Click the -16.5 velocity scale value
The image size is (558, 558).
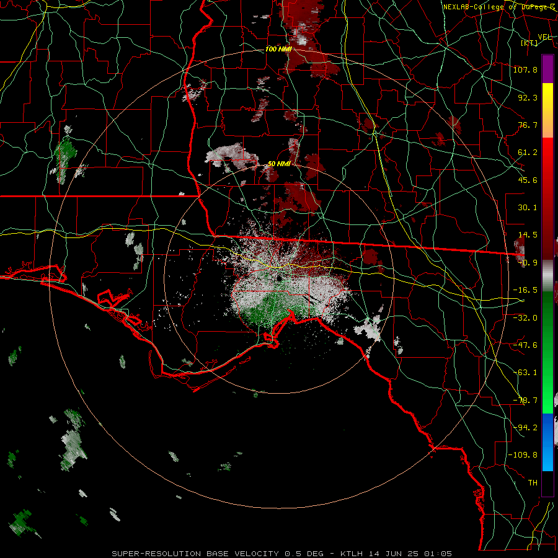click(525, 290)
